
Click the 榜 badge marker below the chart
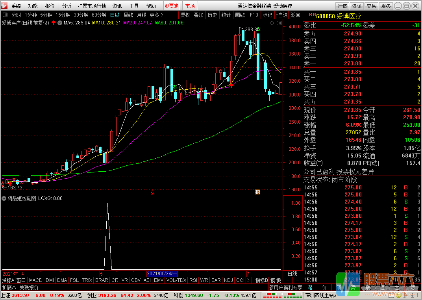(257, 192)
